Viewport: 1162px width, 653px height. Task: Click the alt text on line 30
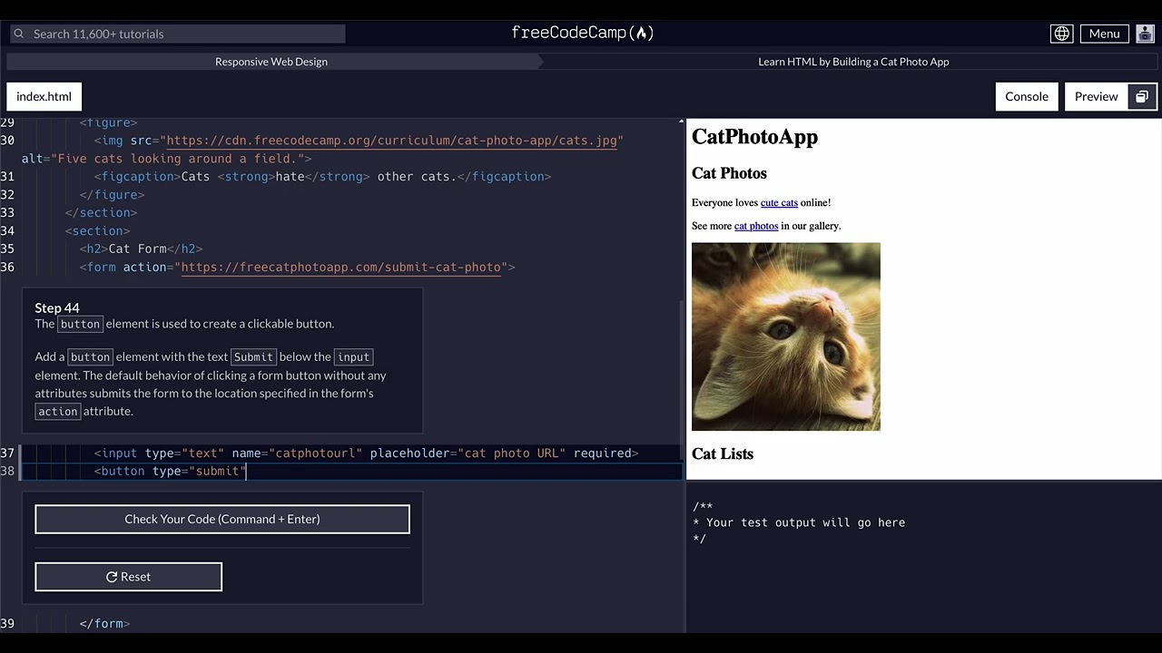[166, 159]
